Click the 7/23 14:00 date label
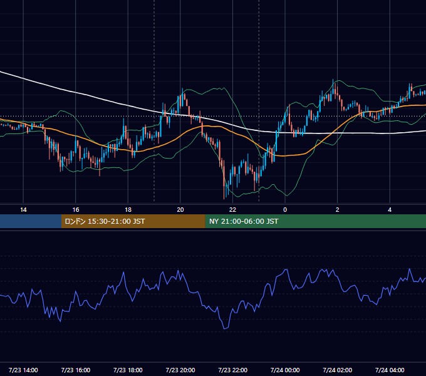The height and width of the screenshot is (376, 426). coord(23,370)
